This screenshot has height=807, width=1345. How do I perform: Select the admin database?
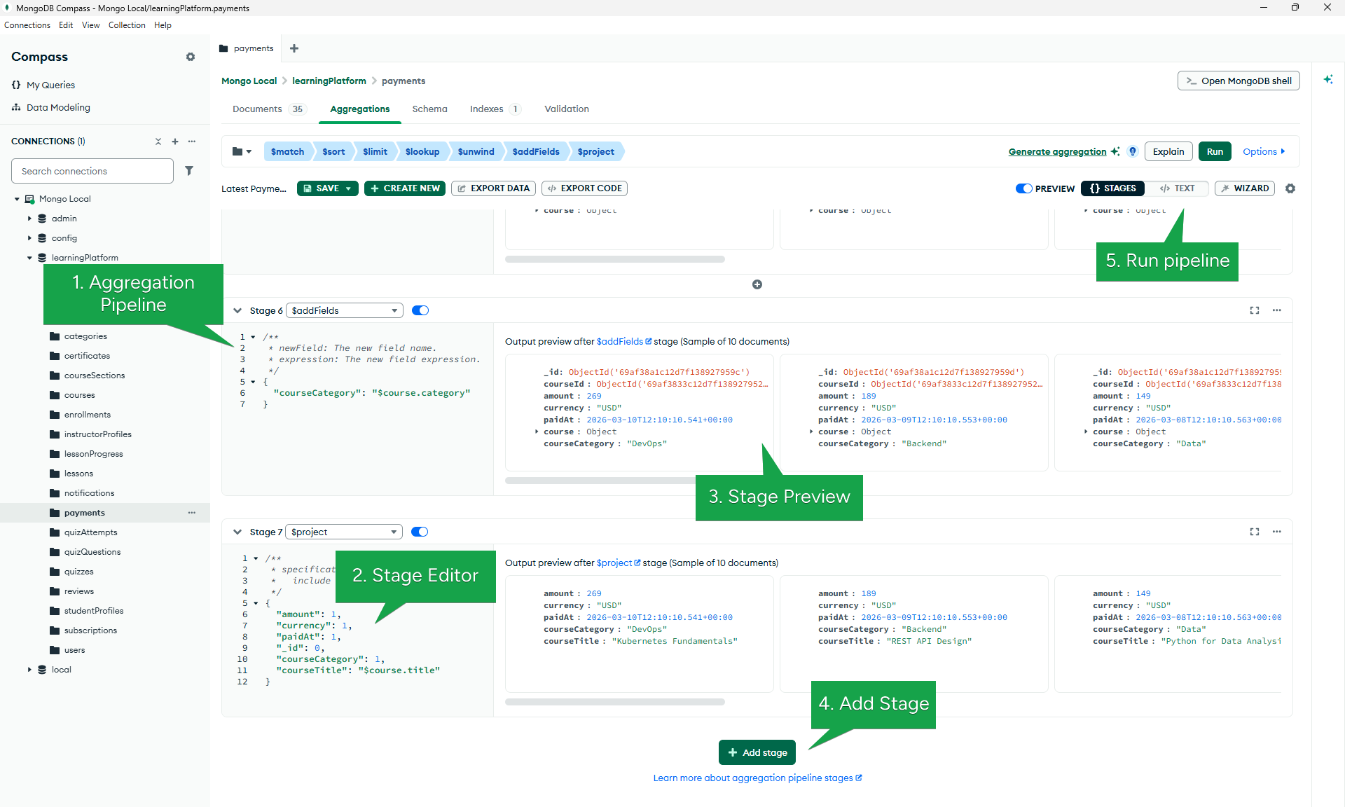pos(64,219)
